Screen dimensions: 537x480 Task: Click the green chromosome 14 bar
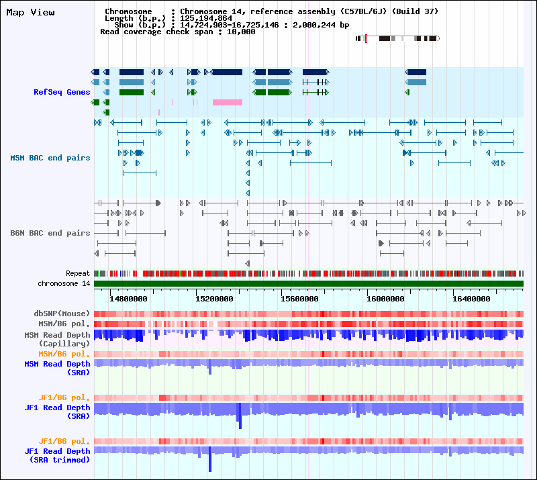[x=309, y=284]
